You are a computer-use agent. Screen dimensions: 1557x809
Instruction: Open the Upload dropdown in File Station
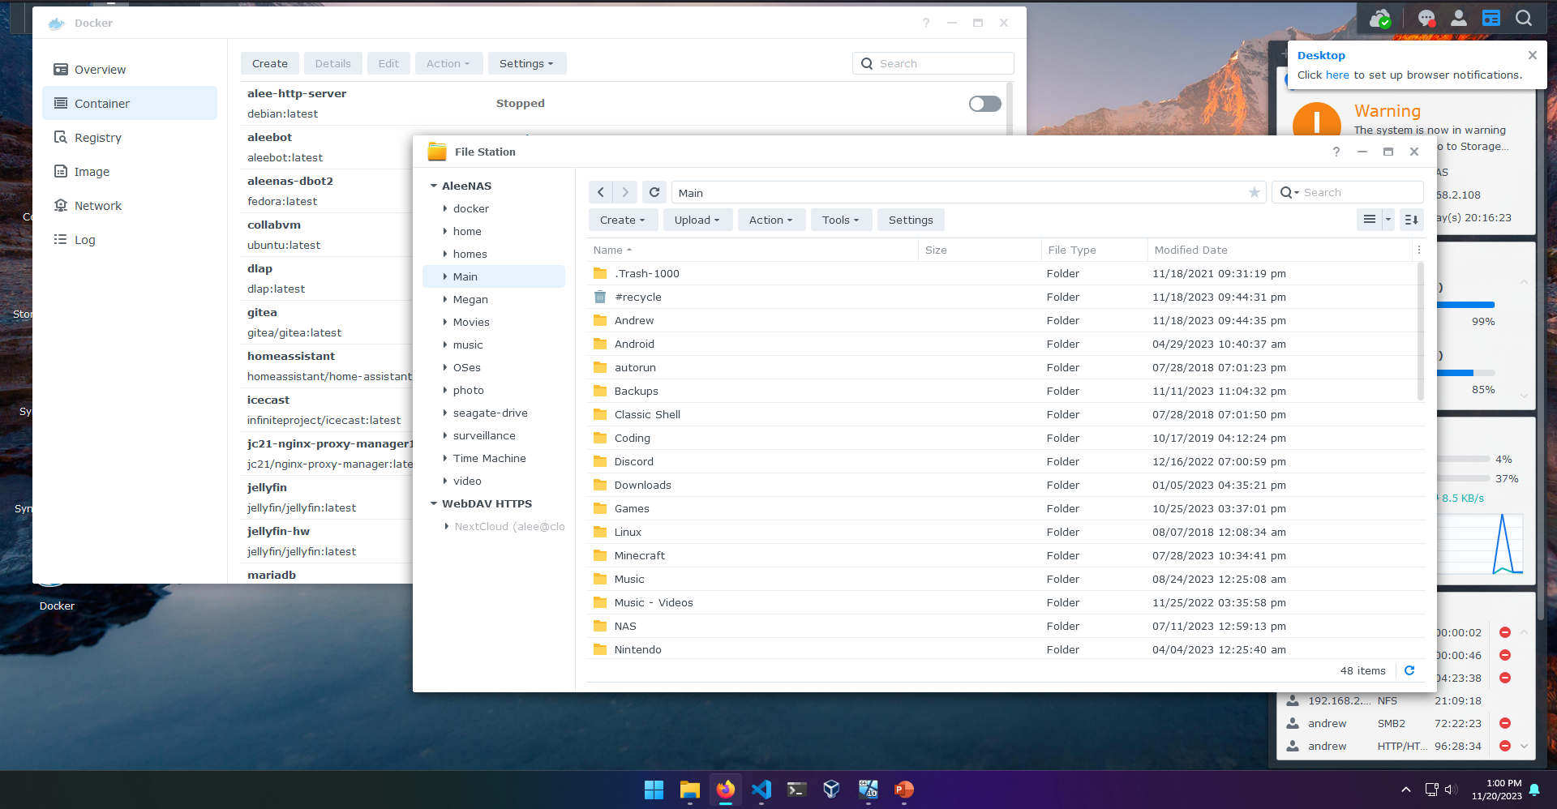pos(697,220)
